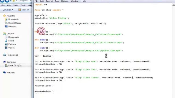Open the Pictures library

pyautogui.click(x=12, y=44)
